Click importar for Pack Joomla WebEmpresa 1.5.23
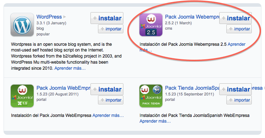 [x=111, y=100]
